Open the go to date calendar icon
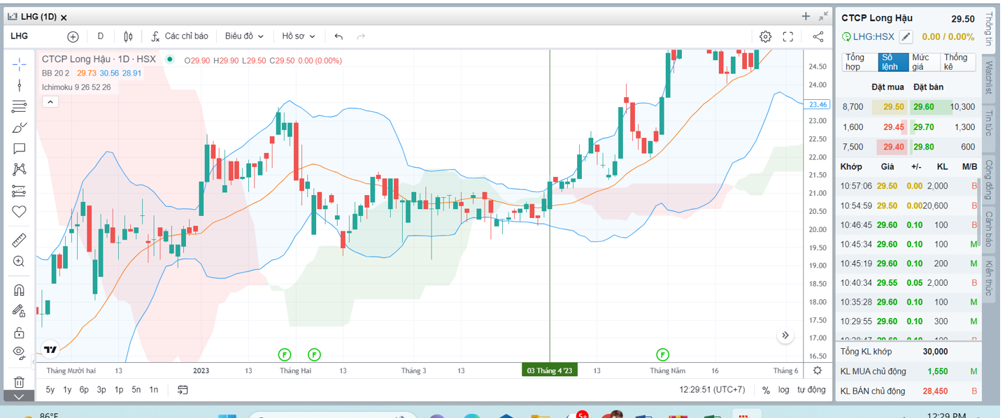 (x=183, y=390)
